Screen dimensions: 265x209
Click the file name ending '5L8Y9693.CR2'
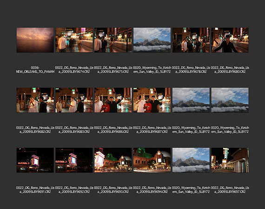(x=113, y=190)
